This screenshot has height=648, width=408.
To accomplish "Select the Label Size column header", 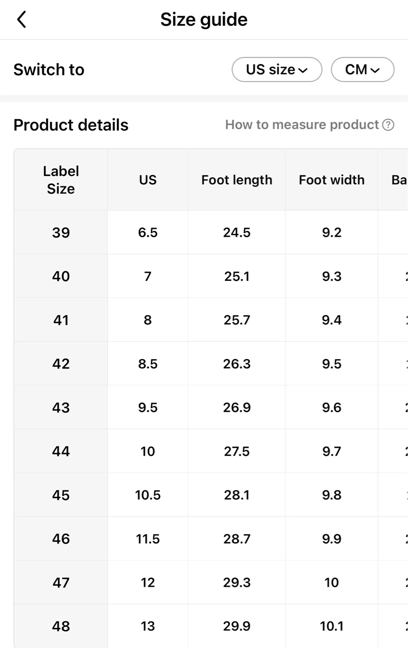I will [x=61, y=180].
